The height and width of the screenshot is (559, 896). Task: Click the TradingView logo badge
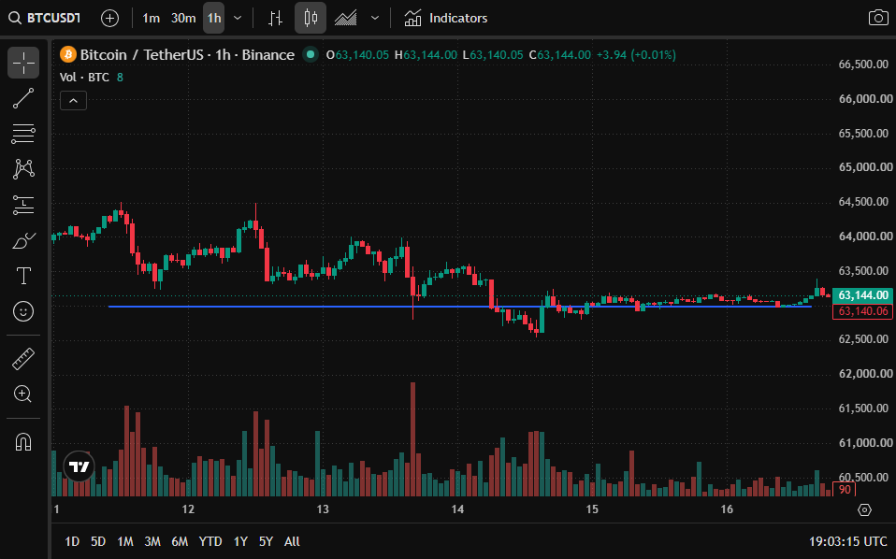79,466
